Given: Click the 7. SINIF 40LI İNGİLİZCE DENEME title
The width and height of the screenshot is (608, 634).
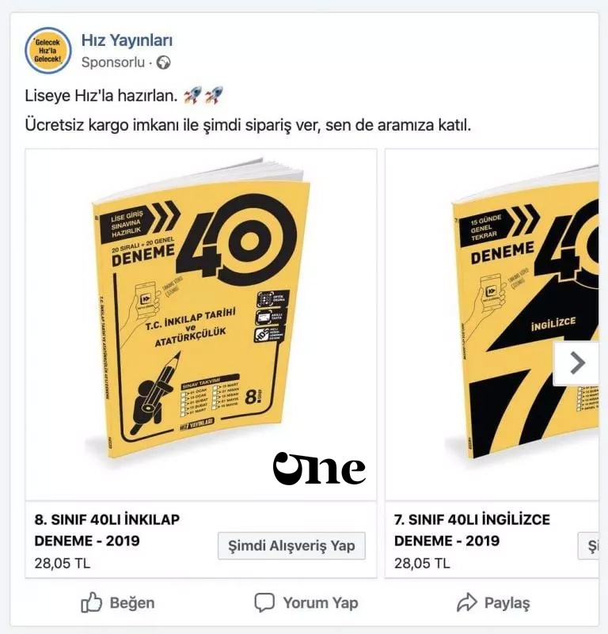Looking at the screenshot, I should tap(472, 530).
